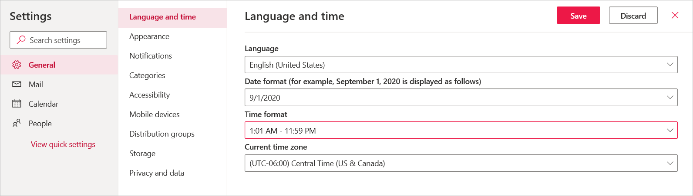Viewport: 693px width, 196px height.
Task: Click the search magnifier icon
Action: point(20,40)
